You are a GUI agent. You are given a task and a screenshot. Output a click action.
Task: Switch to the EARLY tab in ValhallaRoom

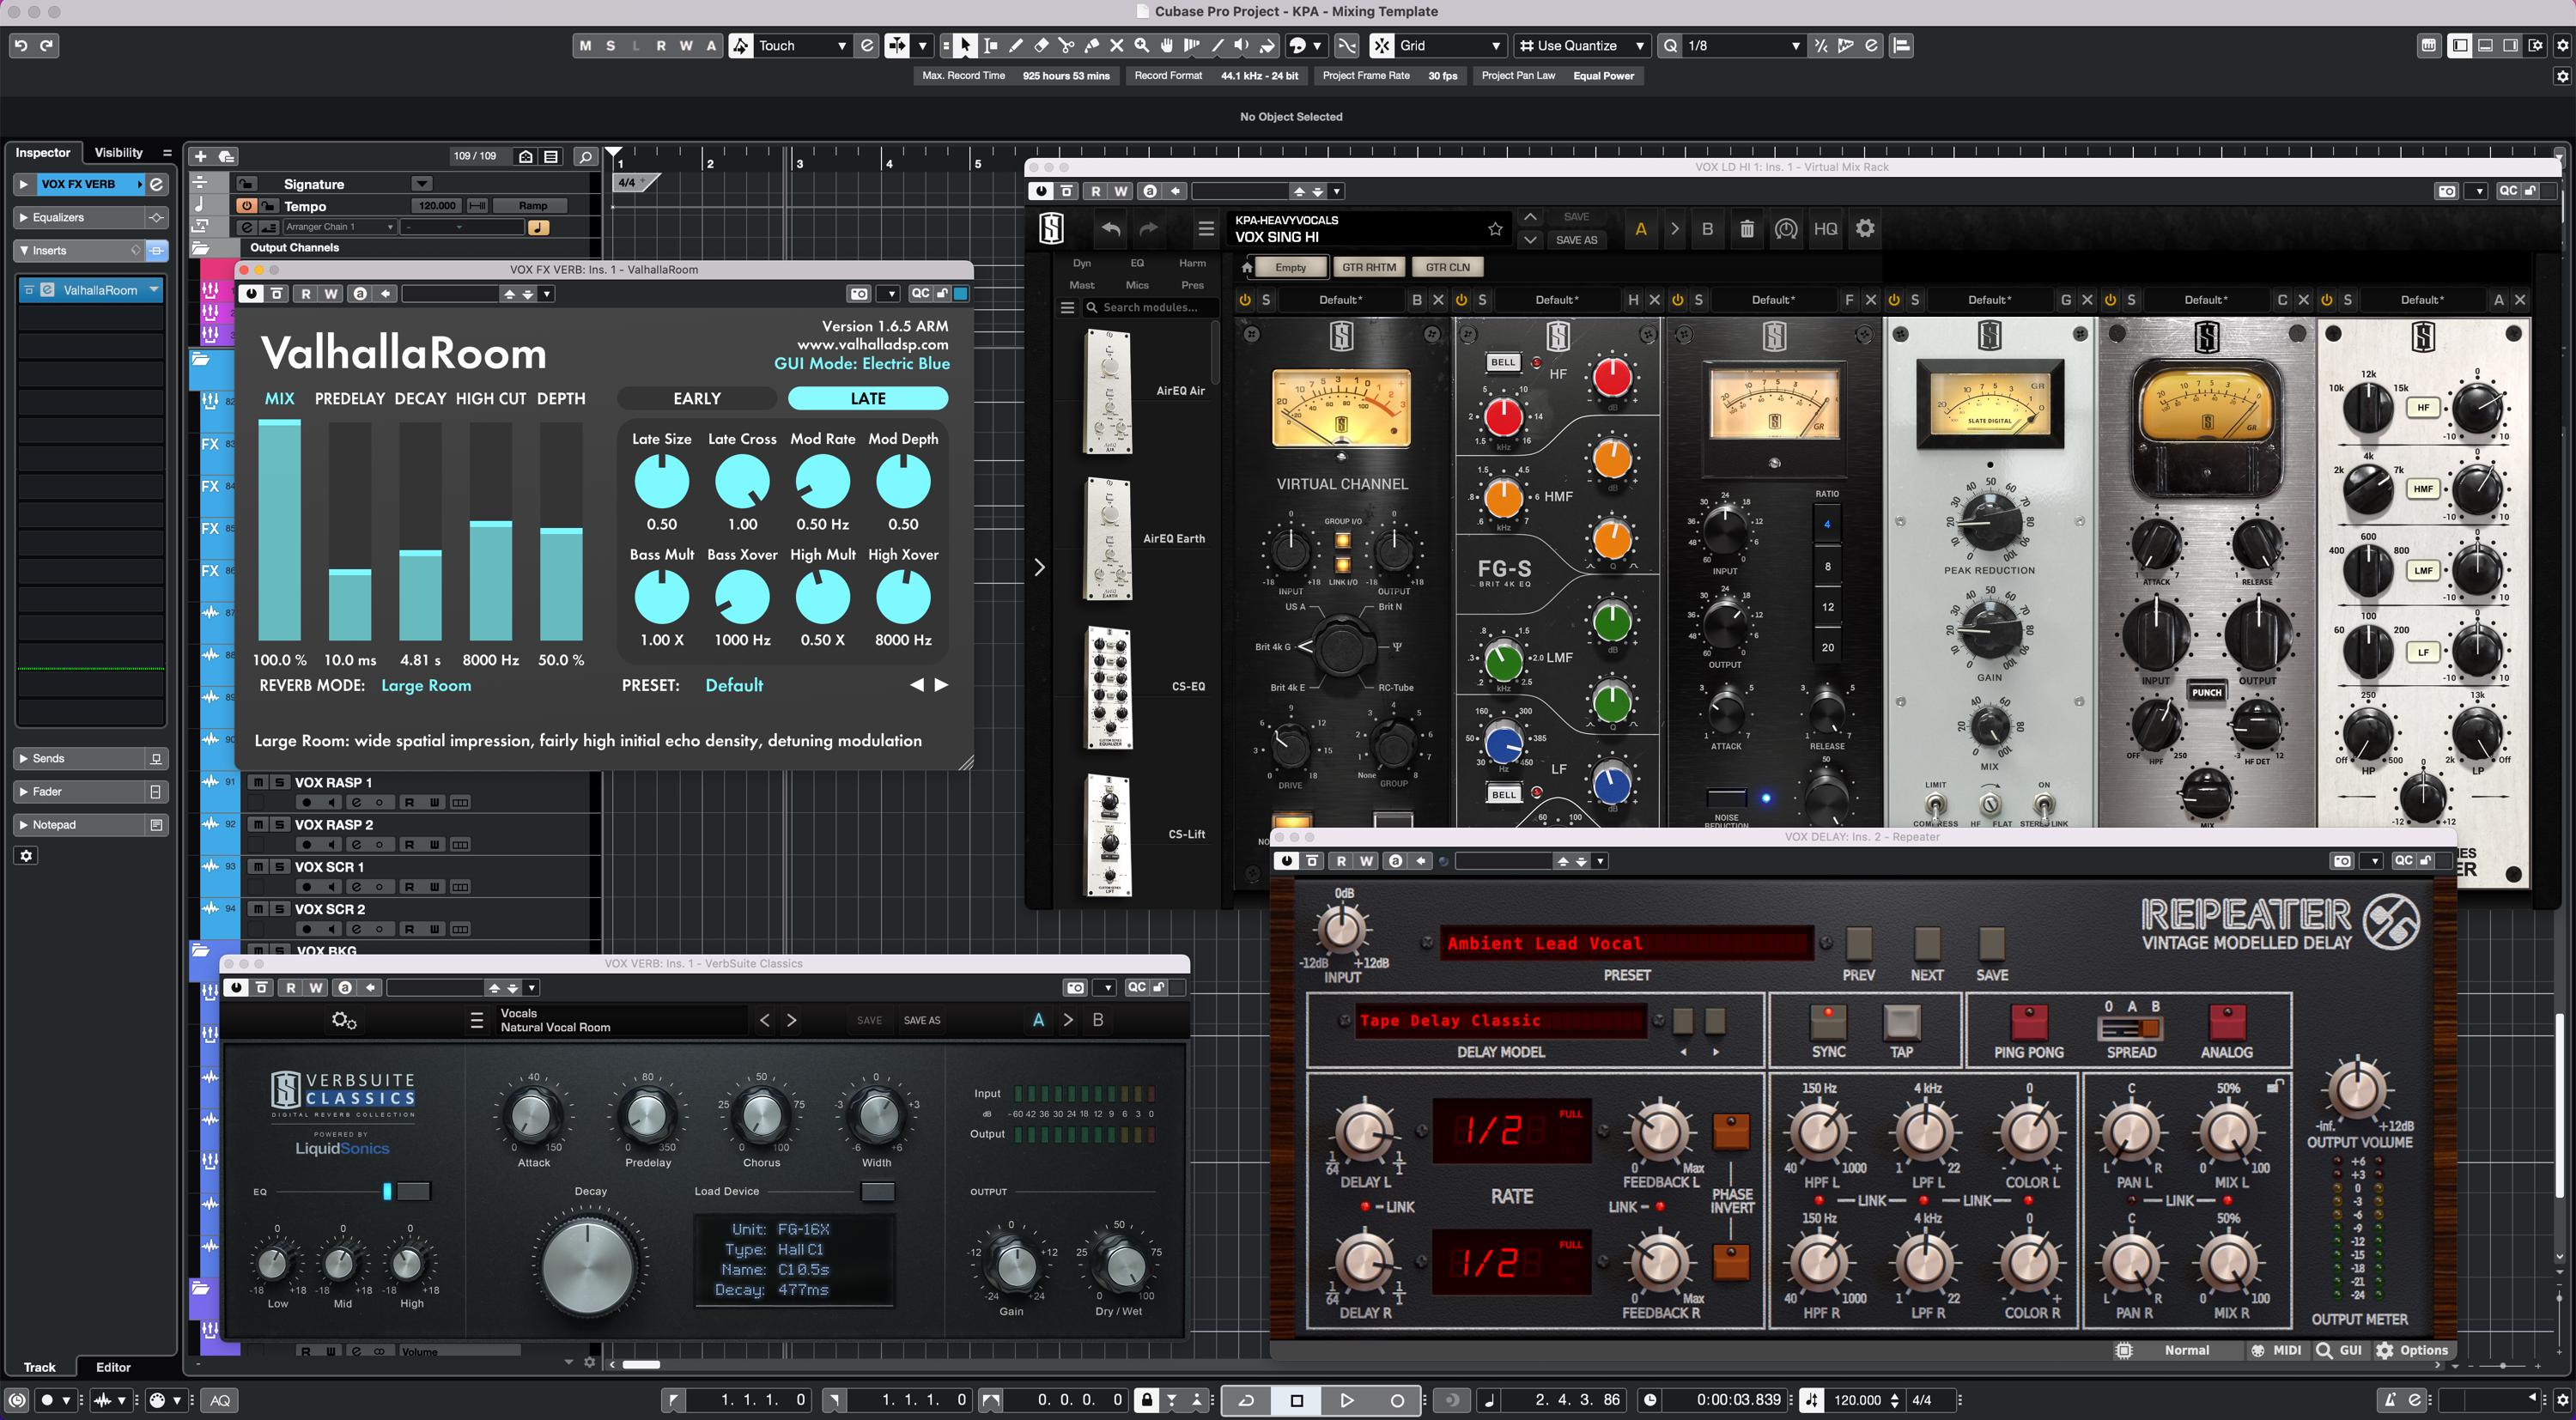point(696,398)
